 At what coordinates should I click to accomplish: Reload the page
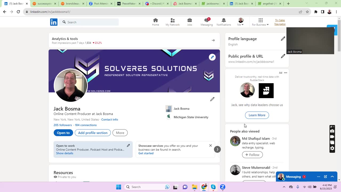pyautogui.click(x=18, y=12)
